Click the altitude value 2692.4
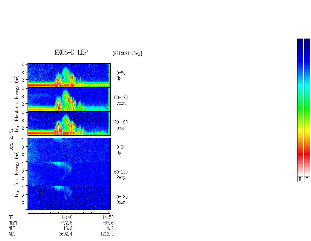311x241 pixels. click(66, 234)
